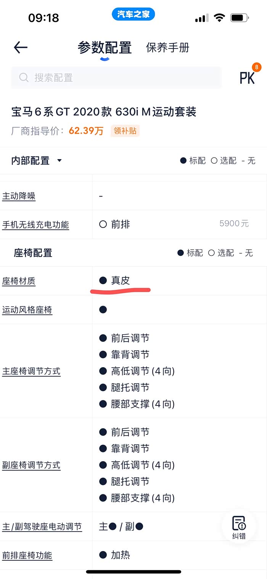
Task: Tap the 真皮 standard-equipment dot
Action: pyautogui.click(x=103, y=281)
